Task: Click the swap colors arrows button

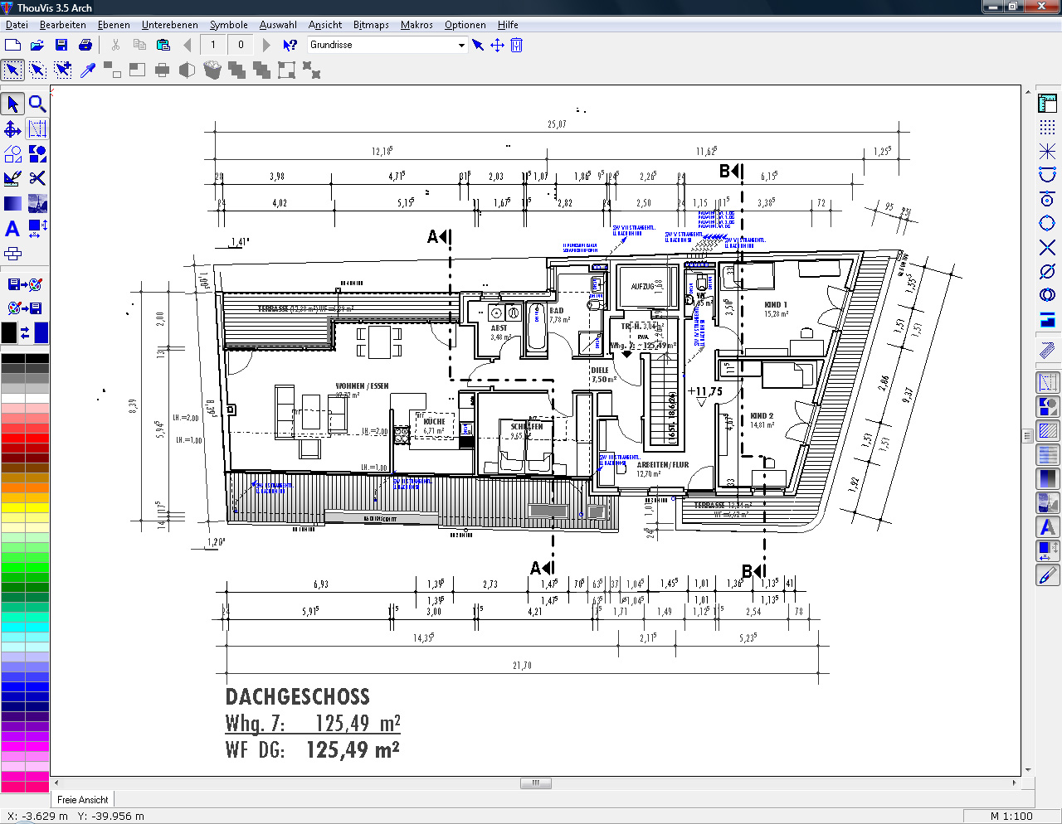Action: (x=25, y=332)
